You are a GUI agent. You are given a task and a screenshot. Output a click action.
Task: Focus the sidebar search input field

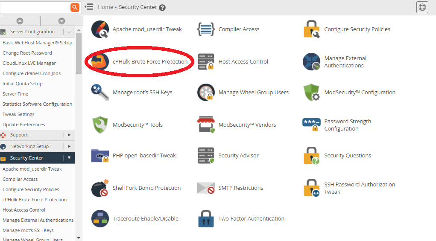[35, 8]
